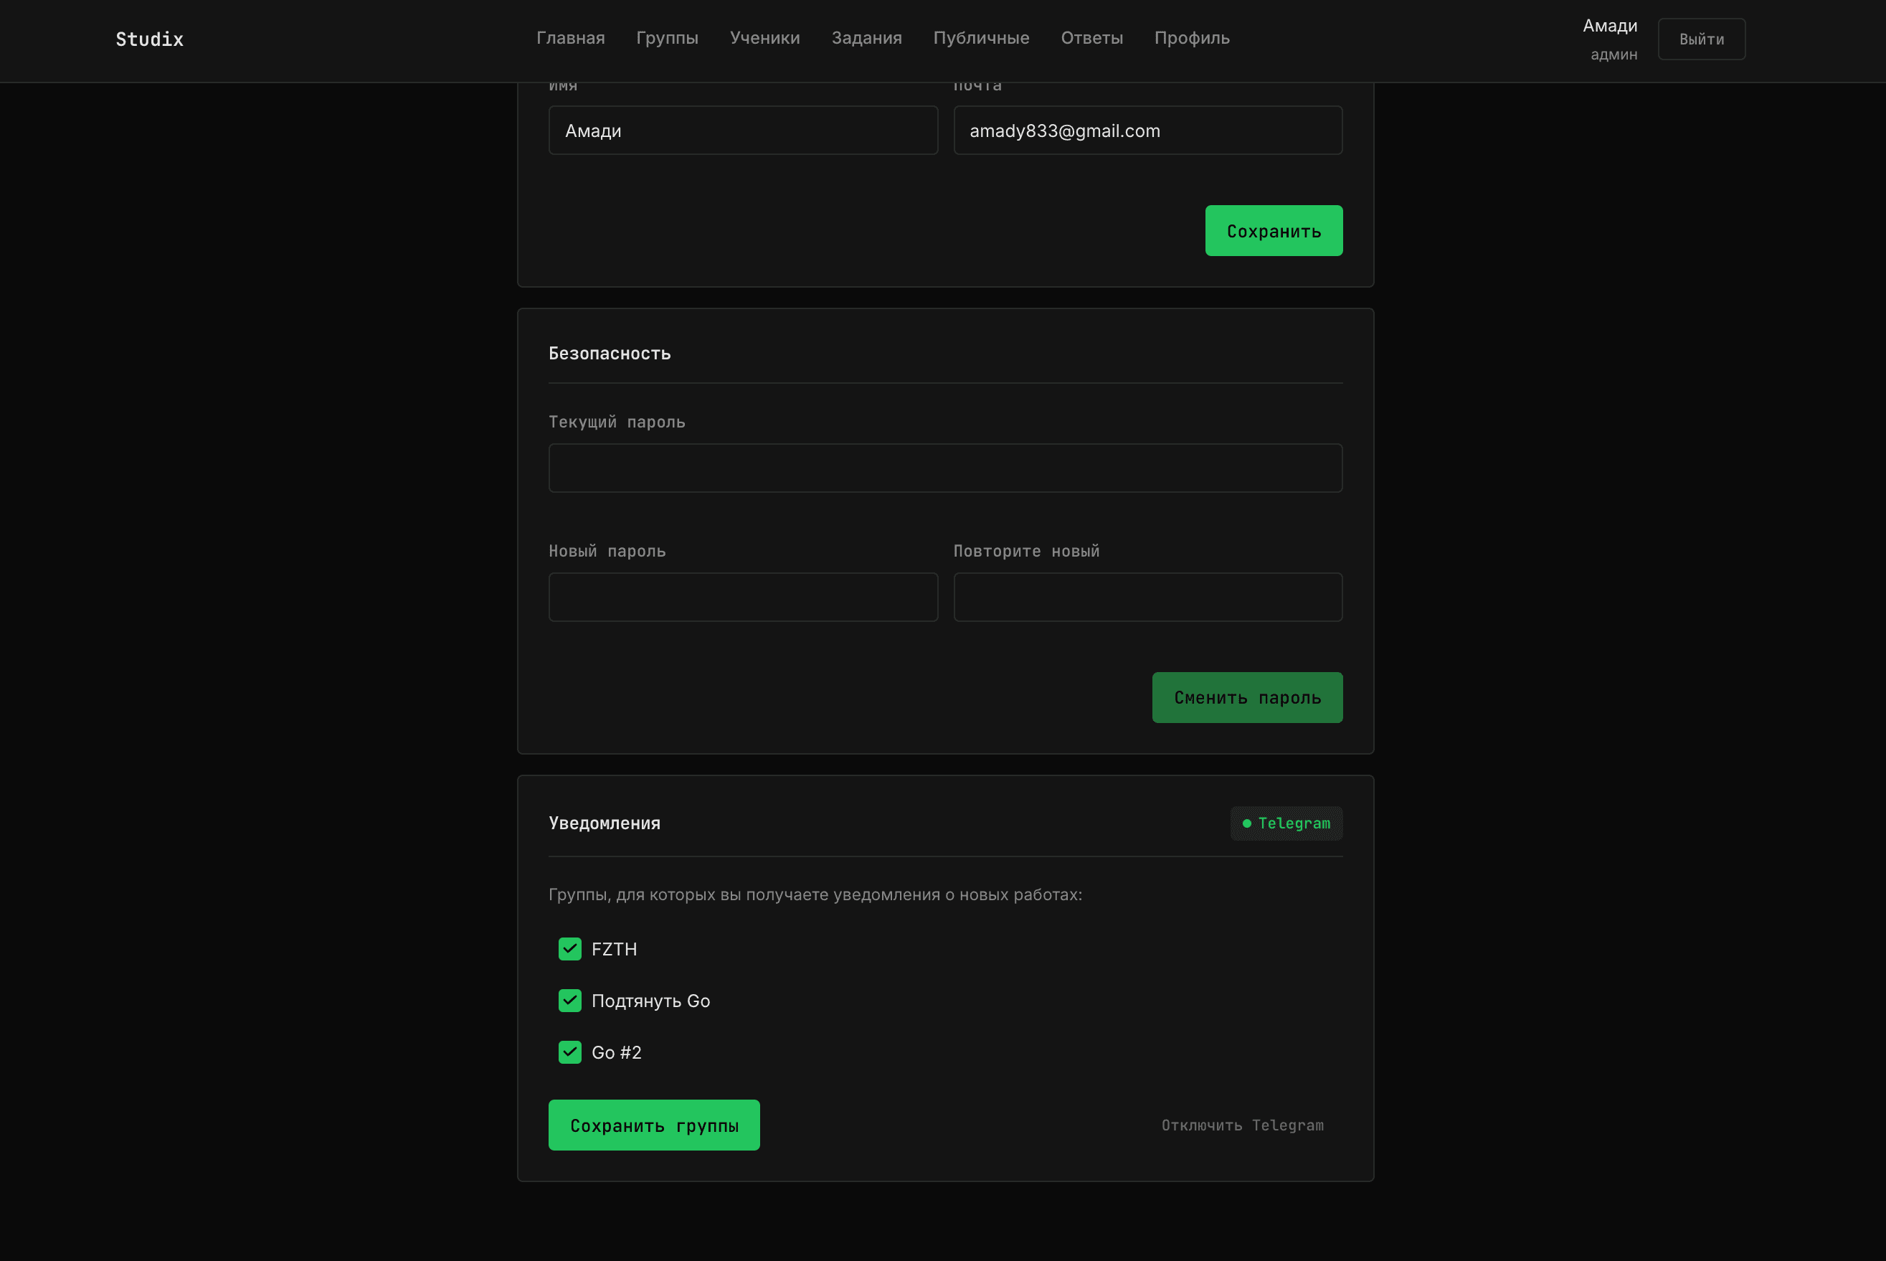Click the Сохранить button
Screen dimensions: 1886x1261
[1274, 231]
